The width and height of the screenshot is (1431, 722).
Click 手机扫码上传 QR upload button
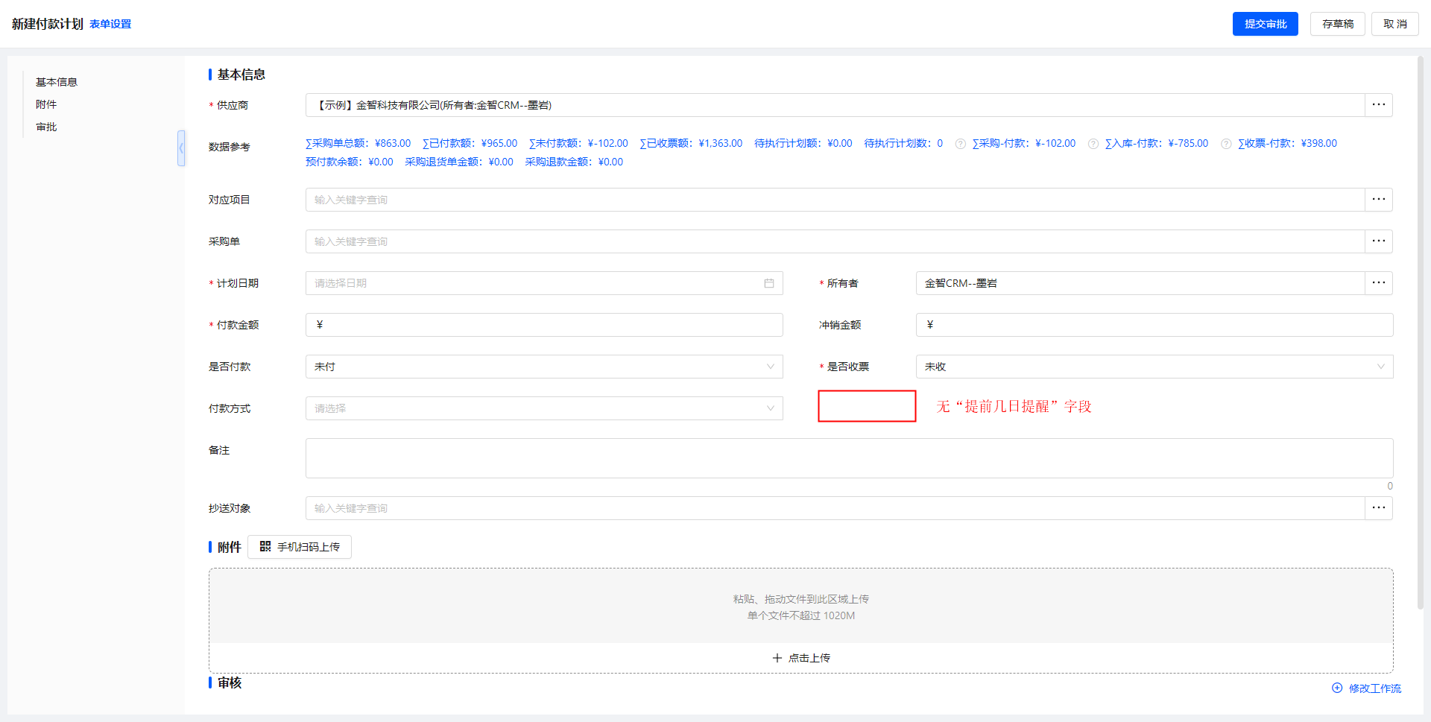300,547
